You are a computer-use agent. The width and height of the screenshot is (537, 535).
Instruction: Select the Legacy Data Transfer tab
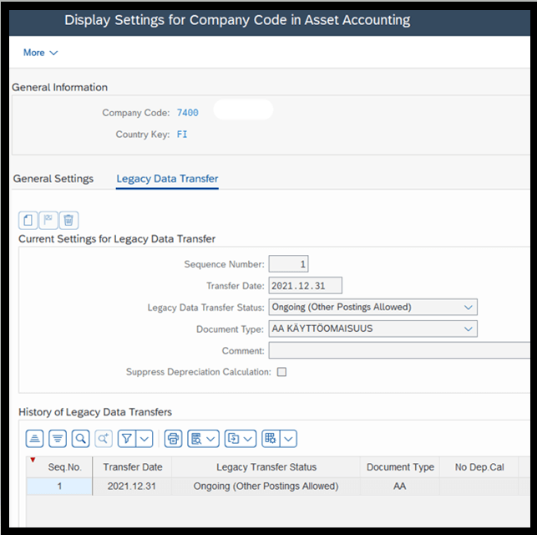167,179
